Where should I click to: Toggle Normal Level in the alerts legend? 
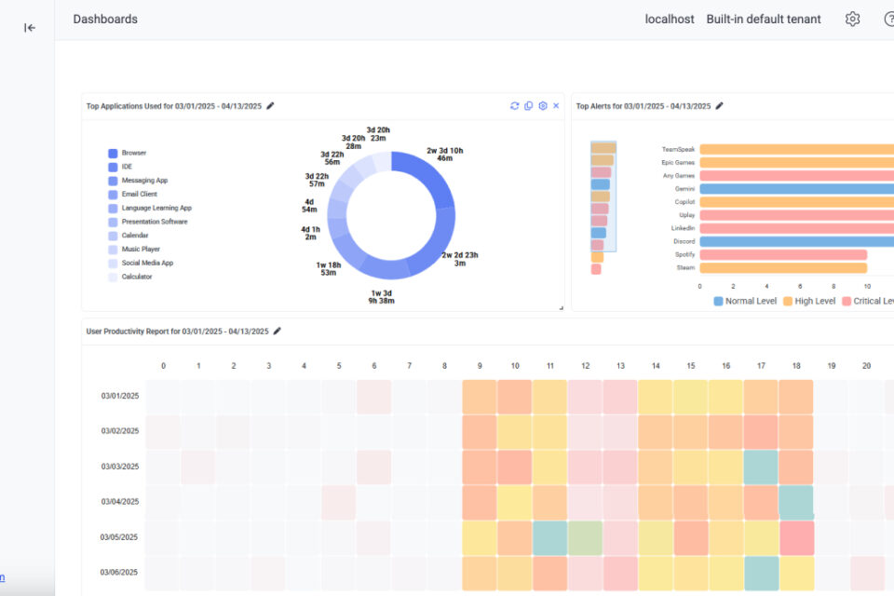coord(746,301)
